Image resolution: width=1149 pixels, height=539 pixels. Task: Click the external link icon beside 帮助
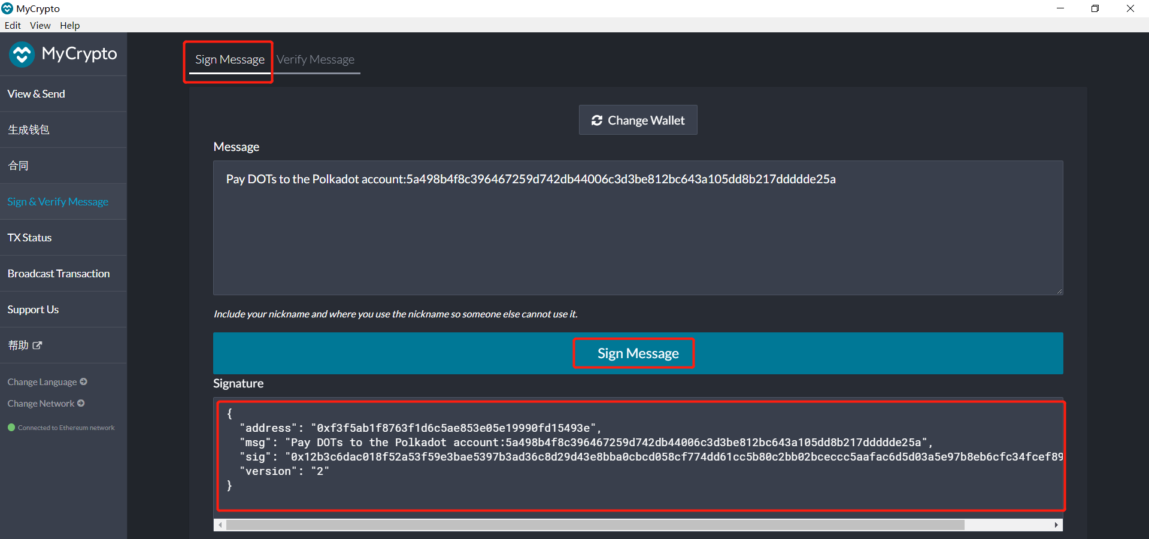pos(37,346)
